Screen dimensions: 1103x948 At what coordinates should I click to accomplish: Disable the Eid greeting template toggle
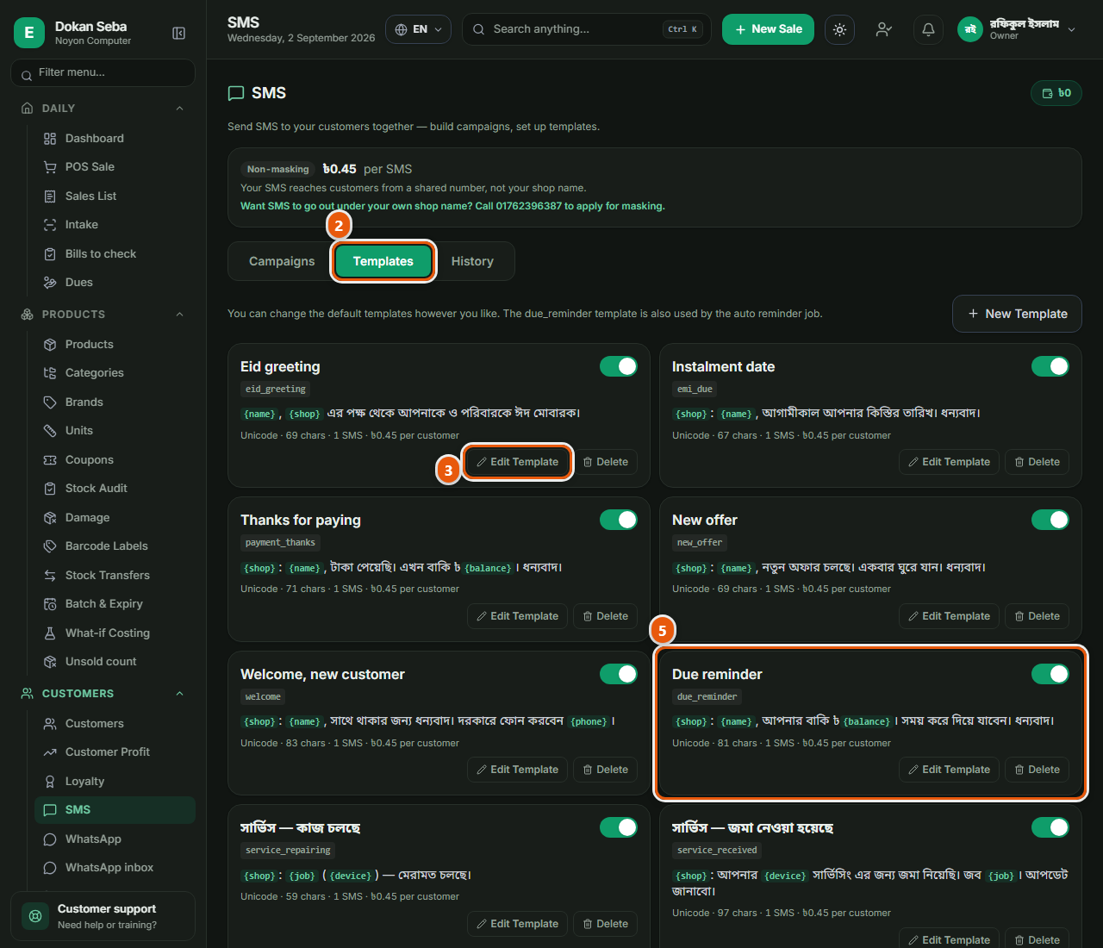point(619,366)
